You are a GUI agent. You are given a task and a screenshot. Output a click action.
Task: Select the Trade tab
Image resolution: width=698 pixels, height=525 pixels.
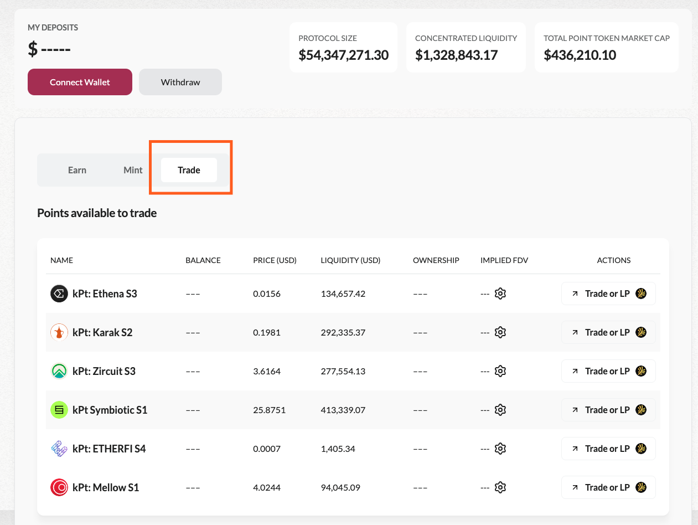189,170
